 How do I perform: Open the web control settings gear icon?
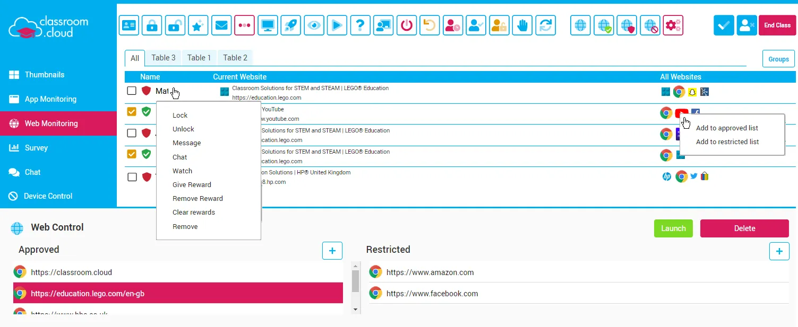(673, 25)
